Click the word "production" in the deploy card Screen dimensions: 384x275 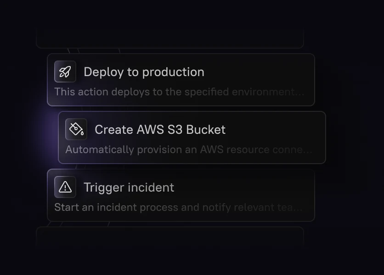coord(173,72)
